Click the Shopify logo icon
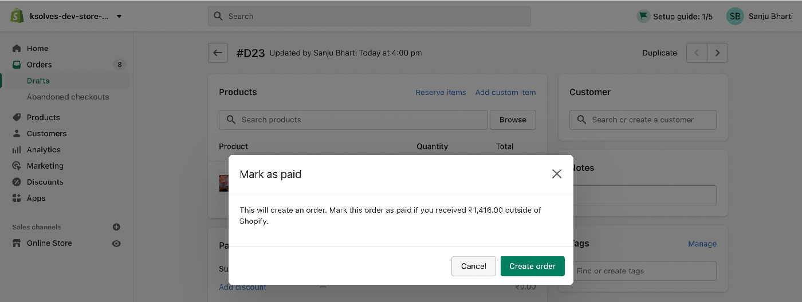This screenshot has height=302, width=802. 17,16
